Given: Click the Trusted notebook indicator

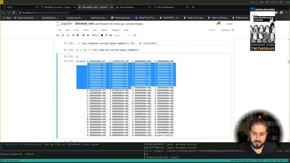Looking at the screenshot, I should point(212,30).
